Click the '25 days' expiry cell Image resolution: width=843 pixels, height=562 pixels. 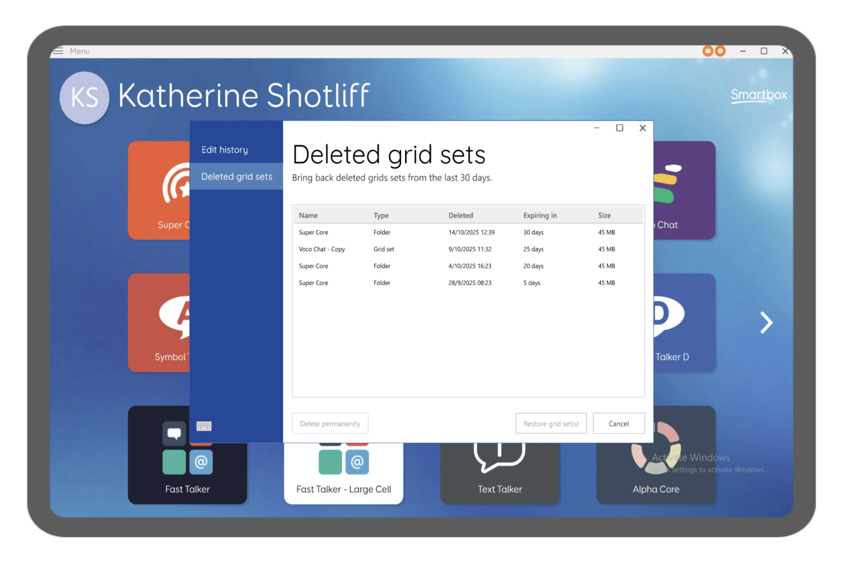tap(533, 249)
